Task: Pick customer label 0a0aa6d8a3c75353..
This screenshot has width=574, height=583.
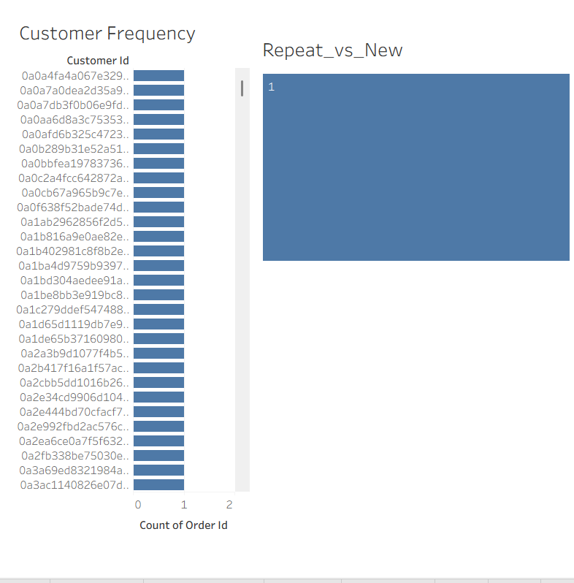Action: (74, 120)
